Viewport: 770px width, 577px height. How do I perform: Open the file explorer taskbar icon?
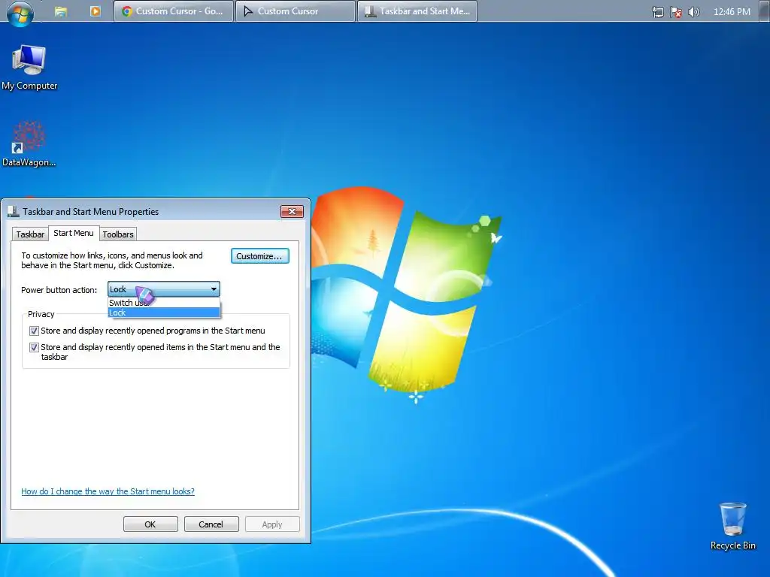[61, 11]
